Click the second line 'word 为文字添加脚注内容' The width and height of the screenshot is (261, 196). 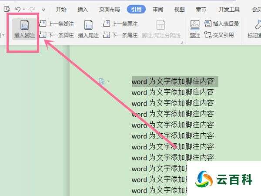[173, 92]
